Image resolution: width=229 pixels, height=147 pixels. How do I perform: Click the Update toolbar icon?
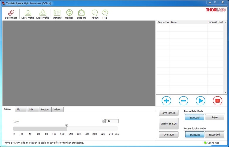pyautogui.click(x=69, y=13)
